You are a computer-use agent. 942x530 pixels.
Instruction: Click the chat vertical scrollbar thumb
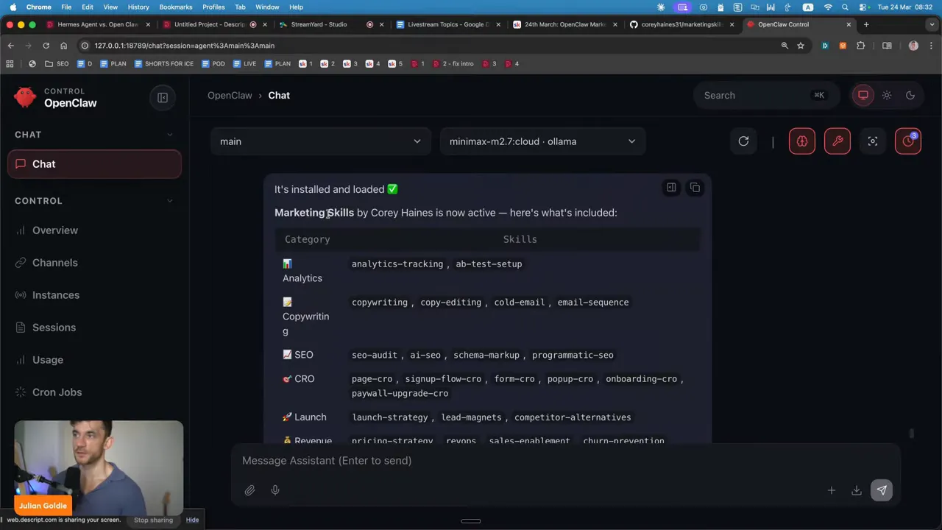tap(911, 434)
